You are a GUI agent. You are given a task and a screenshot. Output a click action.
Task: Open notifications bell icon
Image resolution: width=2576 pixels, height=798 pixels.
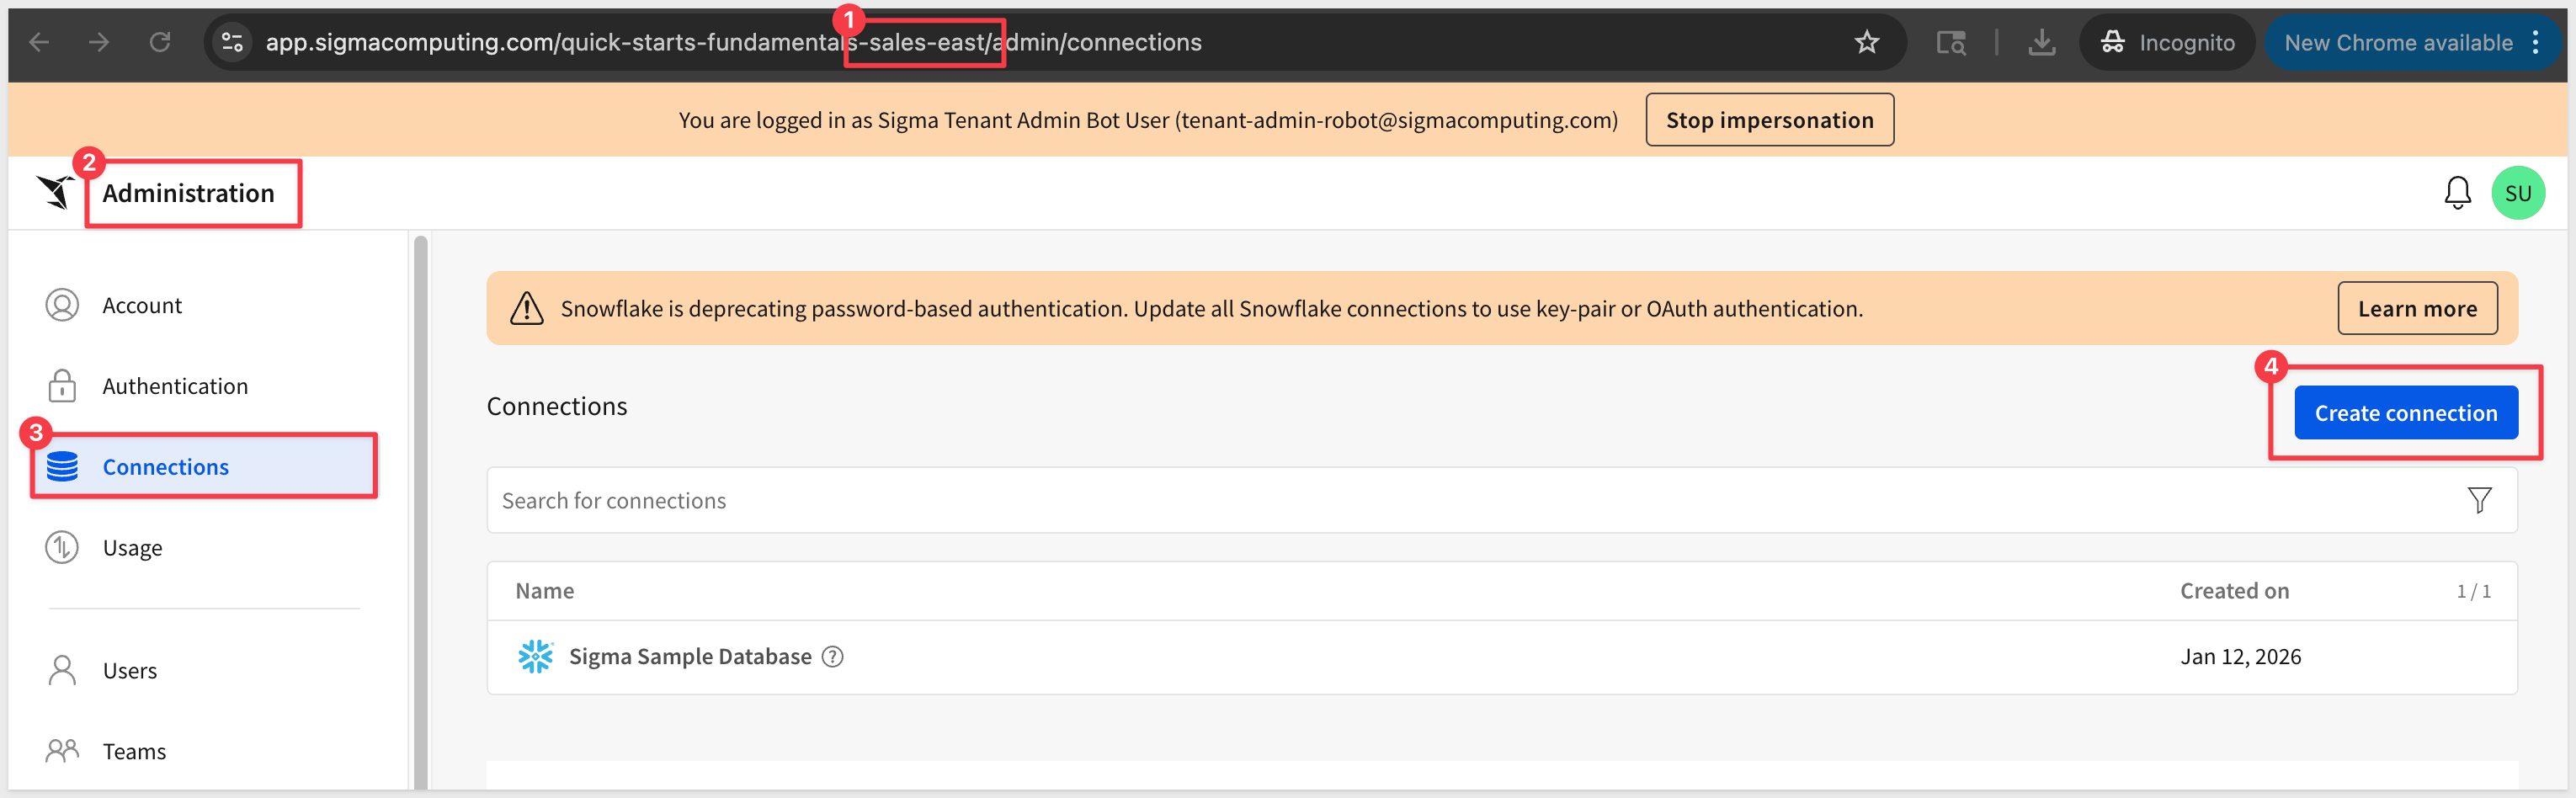(x=2457, y=193)
